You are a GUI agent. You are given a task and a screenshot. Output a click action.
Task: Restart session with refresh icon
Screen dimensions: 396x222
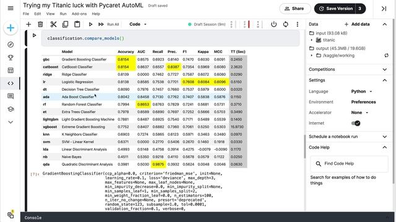point(286,24)
